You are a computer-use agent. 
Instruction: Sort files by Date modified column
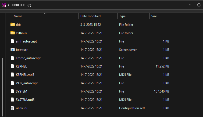tap(90, 16)
